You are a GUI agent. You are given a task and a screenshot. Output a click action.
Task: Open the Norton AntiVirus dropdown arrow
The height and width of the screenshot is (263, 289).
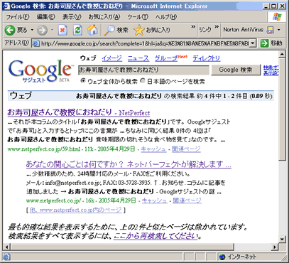pos(279,30)
